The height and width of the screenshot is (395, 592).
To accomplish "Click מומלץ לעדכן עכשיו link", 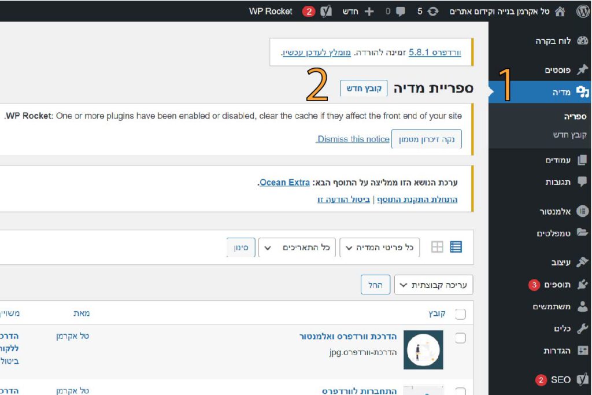I will pyautogui.click(x=316, y=53).
